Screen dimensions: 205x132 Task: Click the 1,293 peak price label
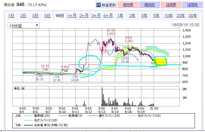pyautogui.click(x=111, y=34)
